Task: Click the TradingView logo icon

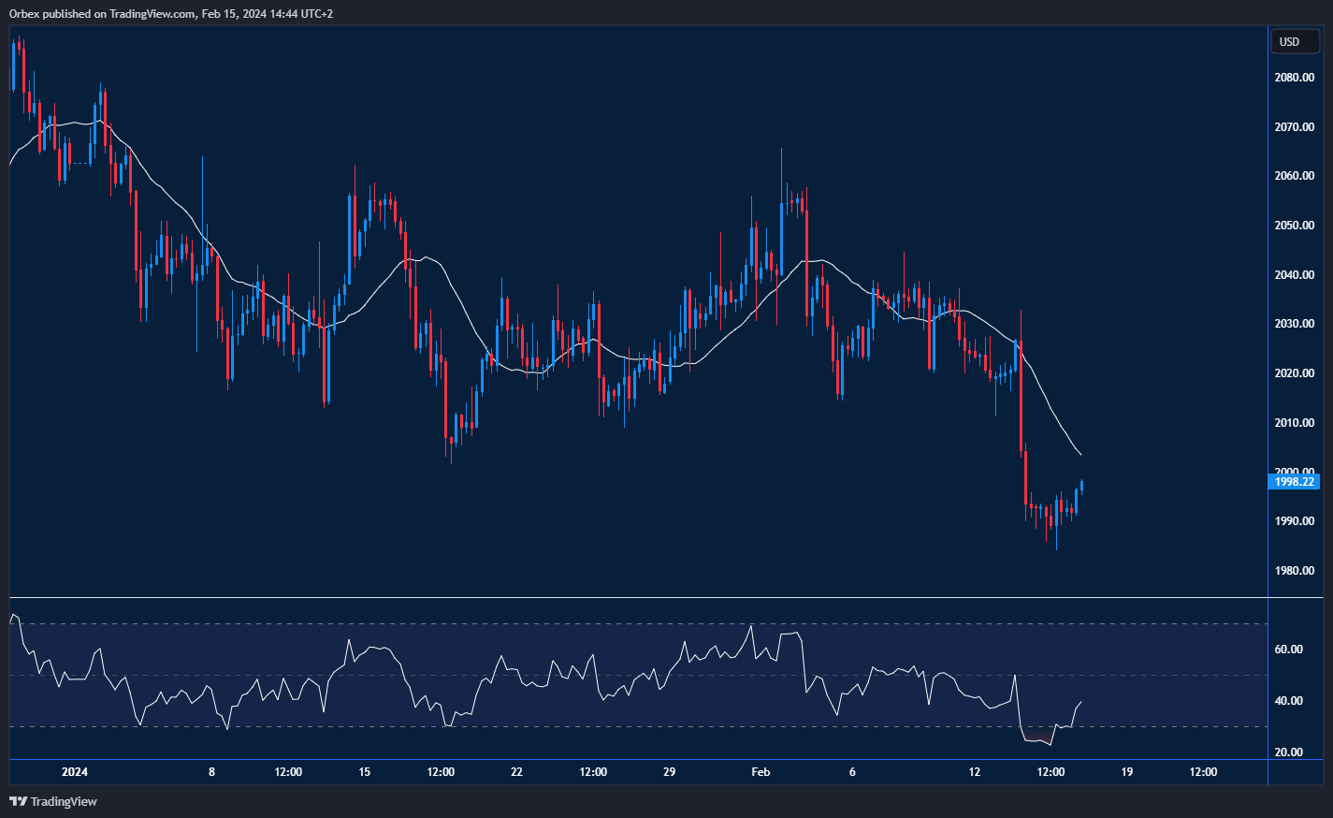Action: pyautogui.click(x=17, y=801)
